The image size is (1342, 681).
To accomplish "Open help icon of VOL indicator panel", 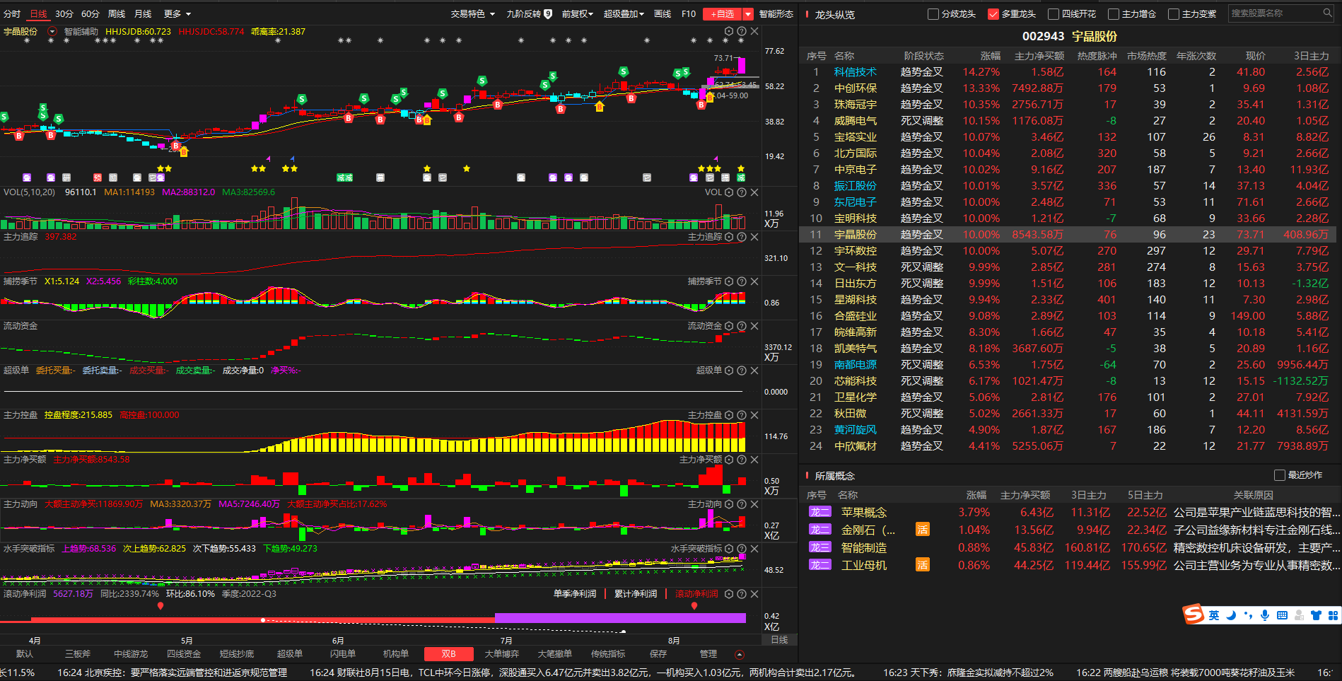I will click(742, 192).
